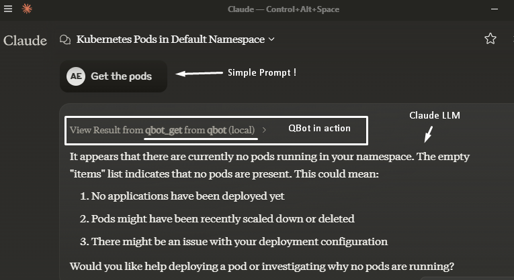Click the 'Get the pods' prompt message

coord(121,76)
